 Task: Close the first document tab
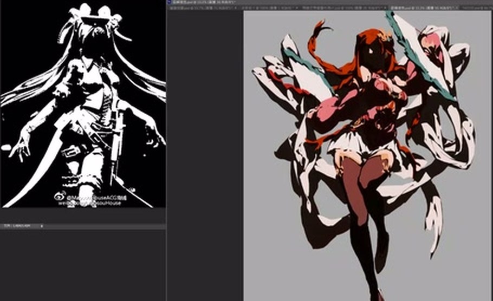[x=236, y=8]
